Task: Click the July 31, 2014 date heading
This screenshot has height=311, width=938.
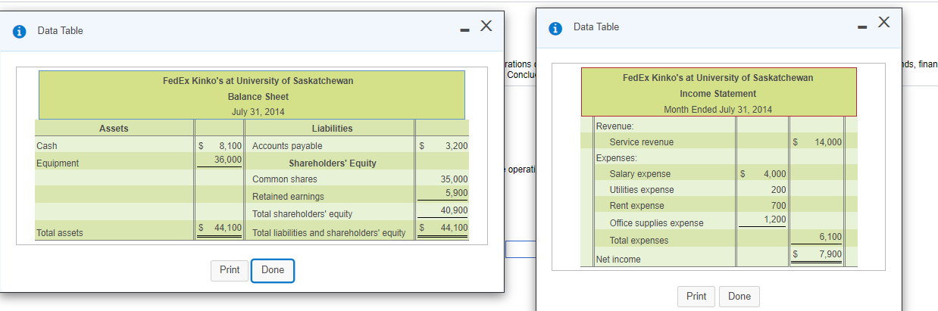Action: point(258,112)
